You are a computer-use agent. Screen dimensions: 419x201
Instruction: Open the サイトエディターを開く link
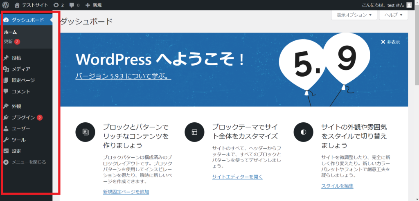tap(237, 177)
